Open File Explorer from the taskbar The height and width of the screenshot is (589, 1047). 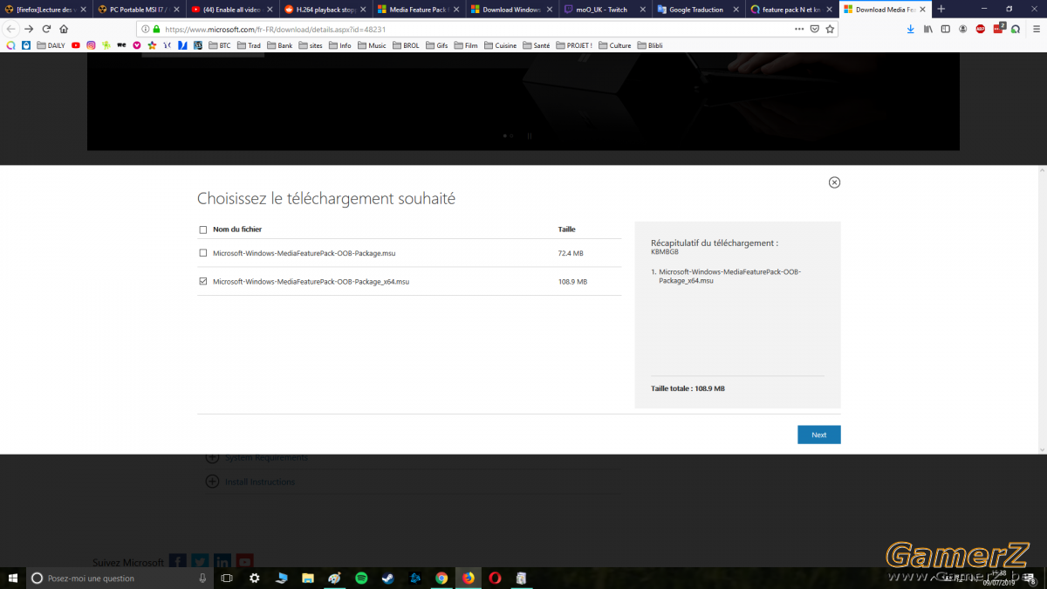click(x=308, y=578)
